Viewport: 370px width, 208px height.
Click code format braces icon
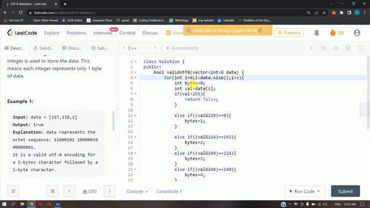(323, 48)
